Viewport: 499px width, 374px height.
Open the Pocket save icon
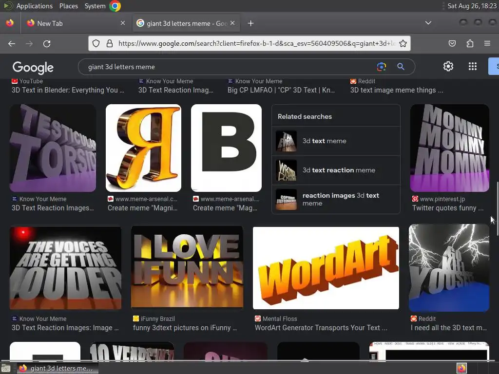[452, 43]
